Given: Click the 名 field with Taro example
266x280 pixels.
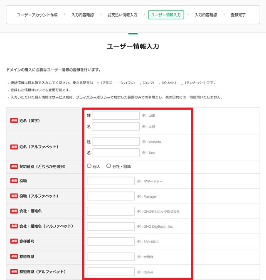Looking at the screenshot, I should pos(116,153).
